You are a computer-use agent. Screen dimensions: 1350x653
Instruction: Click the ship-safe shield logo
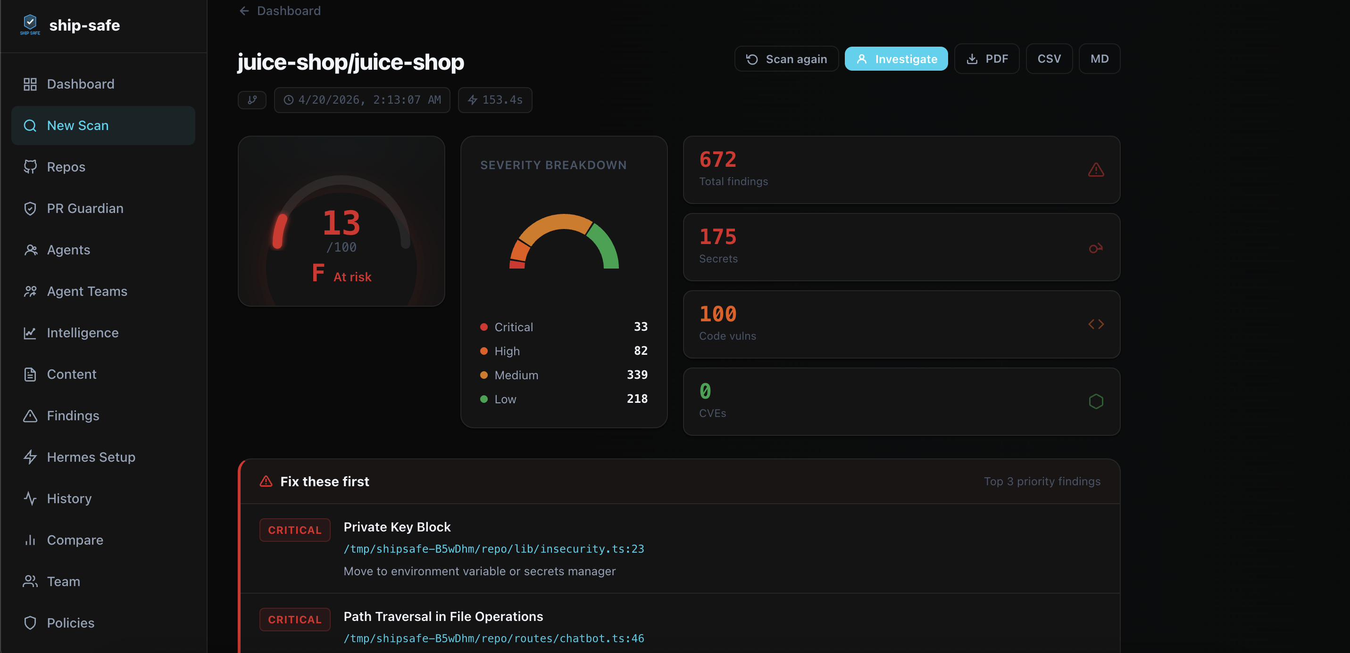coord(30,24)
